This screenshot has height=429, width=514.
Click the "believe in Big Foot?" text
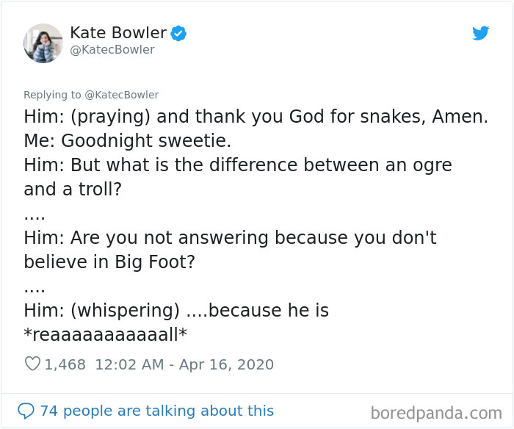pos(109,262)
